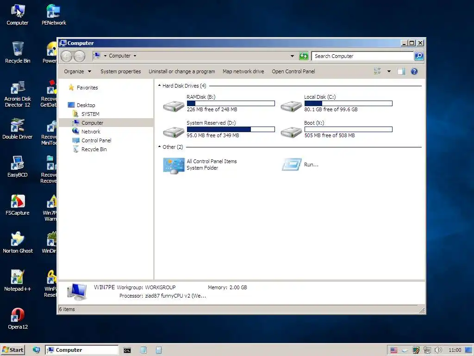Expand the arrow before Computer in address bar

pyautogui.click(x=105, y=56)
